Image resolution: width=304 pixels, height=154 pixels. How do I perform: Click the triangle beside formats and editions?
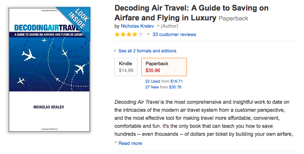(115, 51)
